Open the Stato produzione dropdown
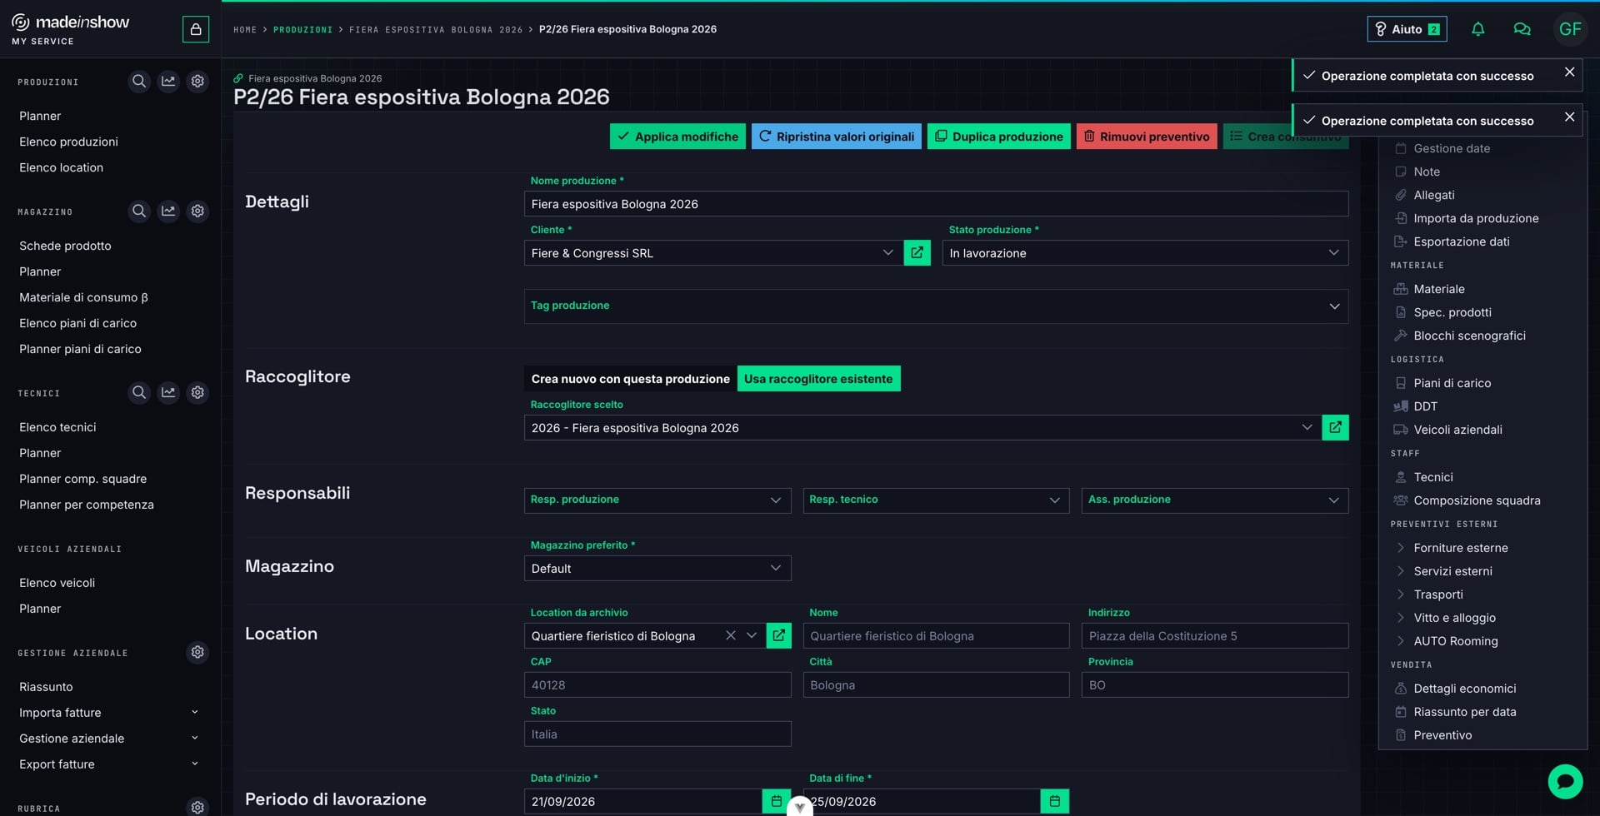This screenshot has height=816, width=1600. point(1145,253)
